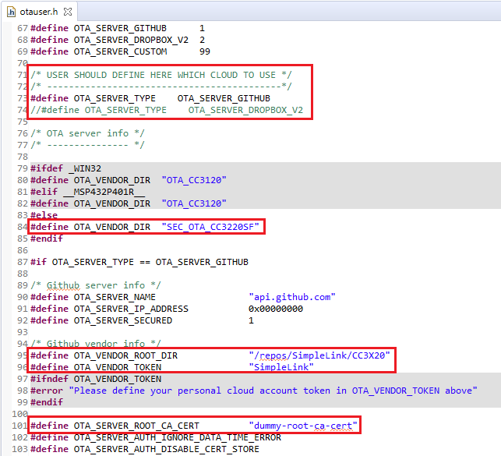The width and height of the screenshot is (501, 456).
Task: Click "api.github.com" string
Action: (x=292, y=297)
